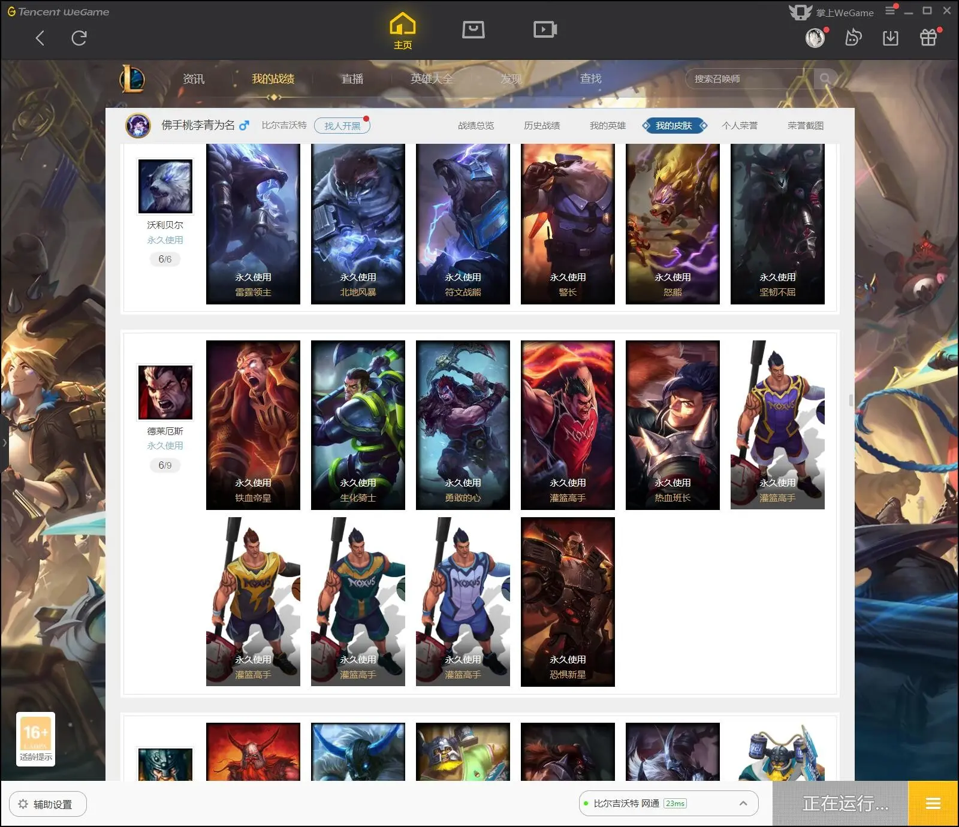Screen dimensions: 959x827
Task: Select the 我的皮肤 sub-tab
Action: coord(674,126)
